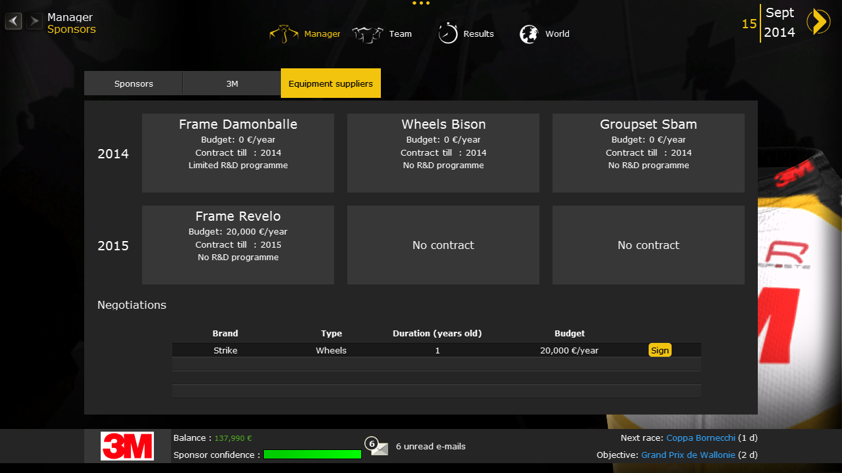This screenshot has height=473, width=842.
Task: Click the Manager suit icon
Action: point(284,34)
